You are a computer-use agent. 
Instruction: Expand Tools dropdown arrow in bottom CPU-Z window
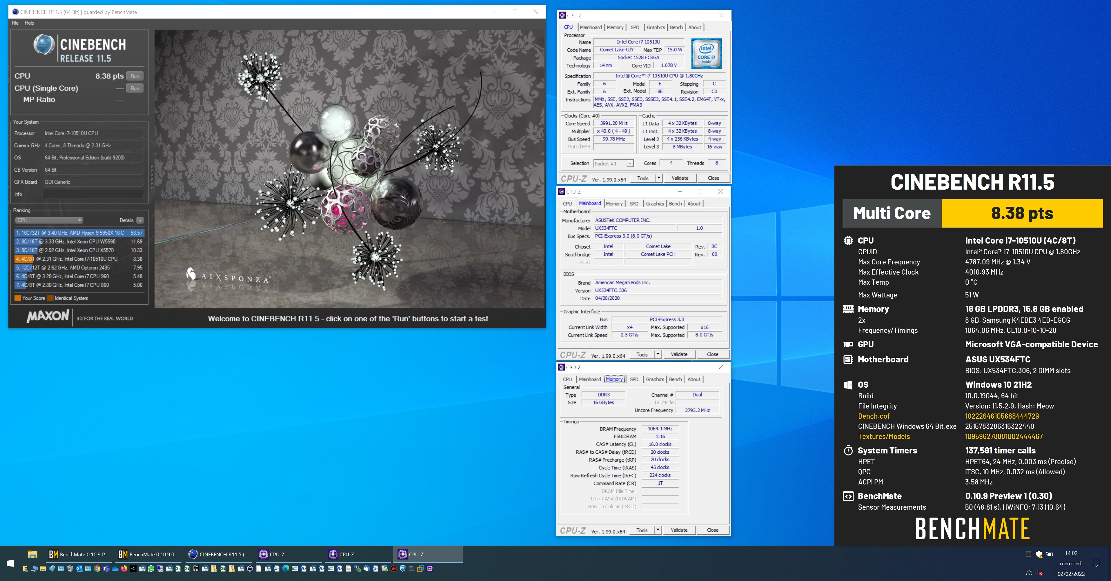(x=658, y=530)
